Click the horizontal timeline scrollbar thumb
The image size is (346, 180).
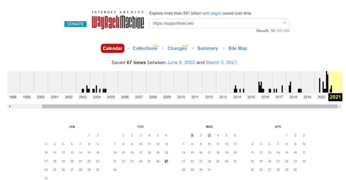(x=190, y=106)
